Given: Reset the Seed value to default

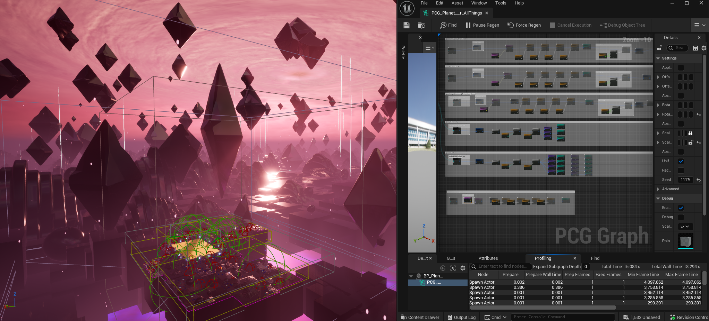Looking at the screenshot, I should [699, 180].
